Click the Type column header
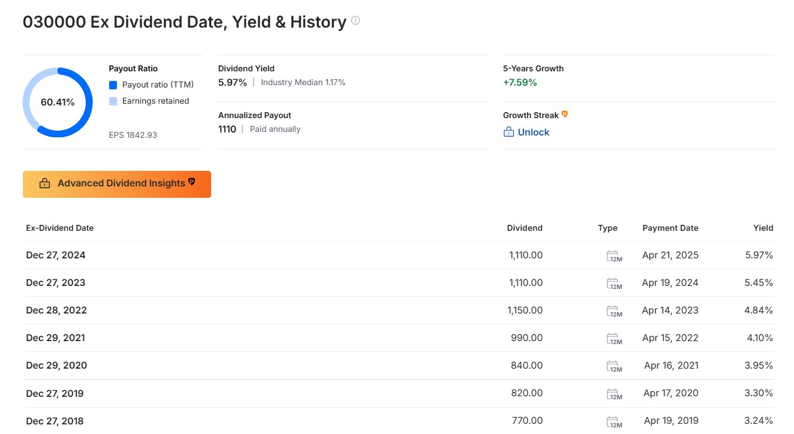This screenshot has width=794, height=434. point(607,228)
